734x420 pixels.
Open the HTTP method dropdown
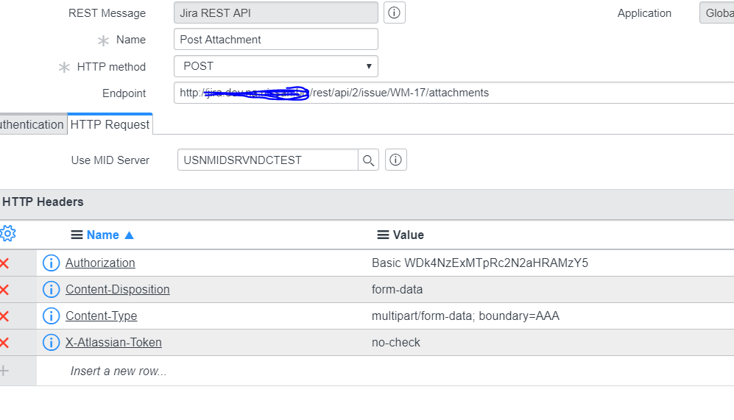[x=276, y=66]
